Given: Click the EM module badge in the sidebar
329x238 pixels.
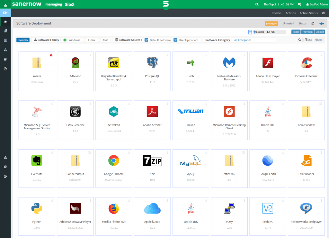Looking at the screenshot, I should pyautogui.click(x=5, y=13).
